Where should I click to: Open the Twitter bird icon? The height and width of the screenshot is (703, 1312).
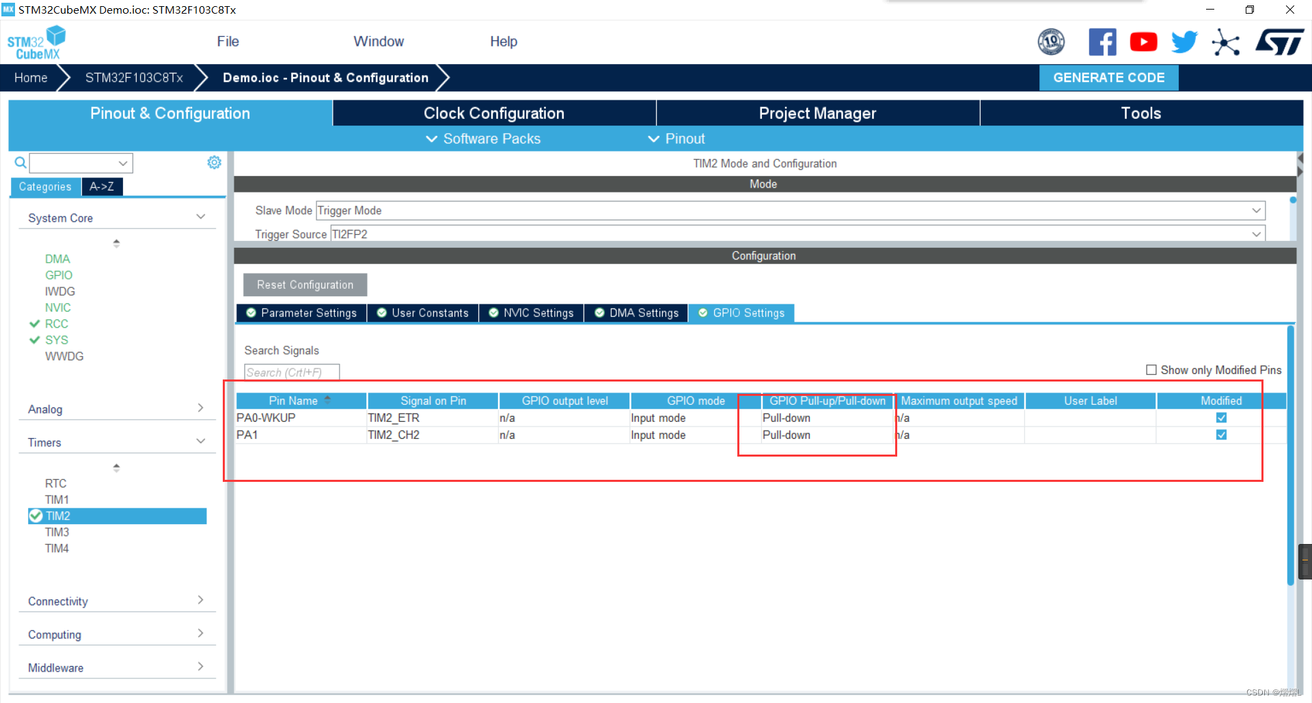[1184, 42]
